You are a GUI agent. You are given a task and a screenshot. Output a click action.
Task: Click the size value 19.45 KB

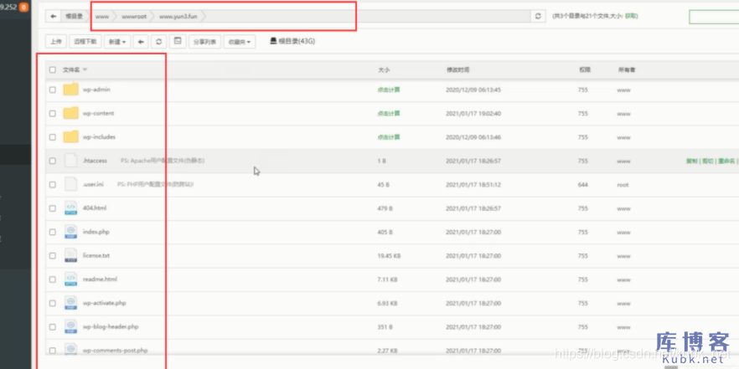click(x=389, y=255)
